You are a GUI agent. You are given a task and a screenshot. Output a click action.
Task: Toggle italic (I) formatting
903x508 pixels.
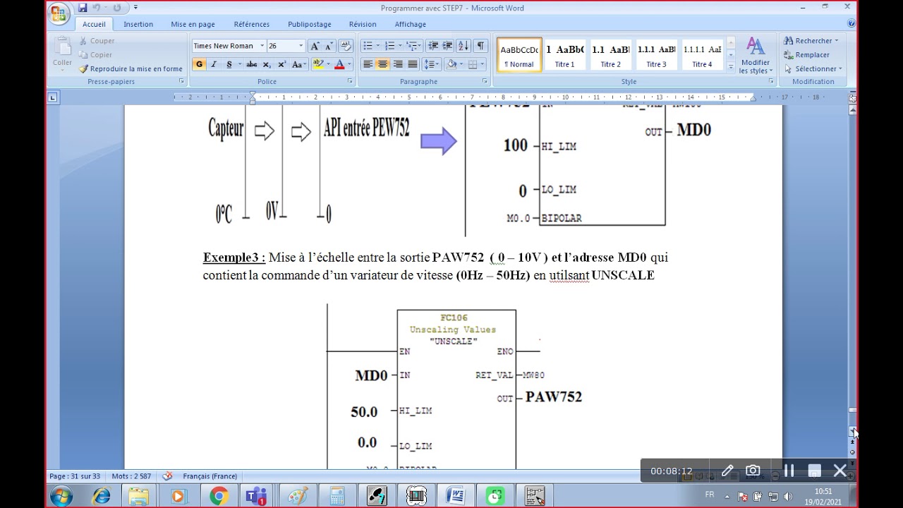pos(214,64)
